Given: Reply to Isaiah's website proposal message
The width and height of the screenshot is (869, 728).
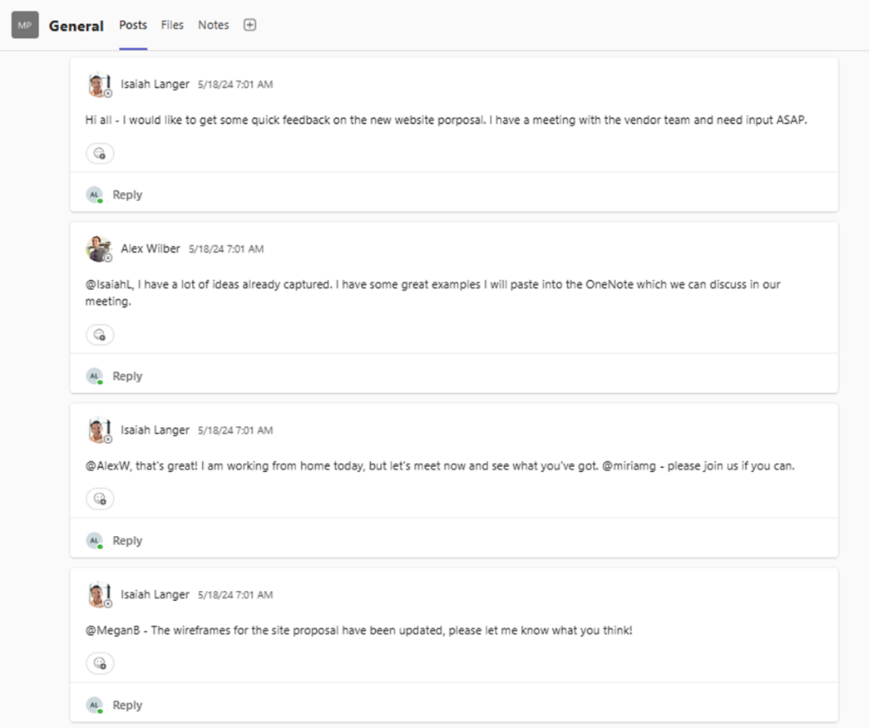Looking at the screenshot, I should pos(126,194).
